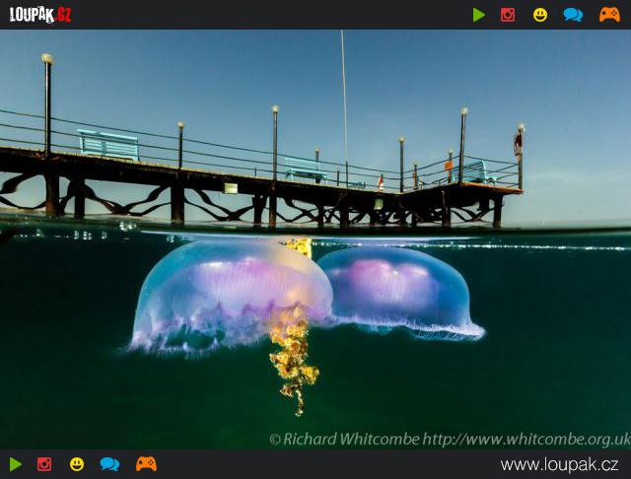This screenshot has height=479, width=631.
Task: Click the Richard Whitcombe copyright watermark text
Action: 450,439
